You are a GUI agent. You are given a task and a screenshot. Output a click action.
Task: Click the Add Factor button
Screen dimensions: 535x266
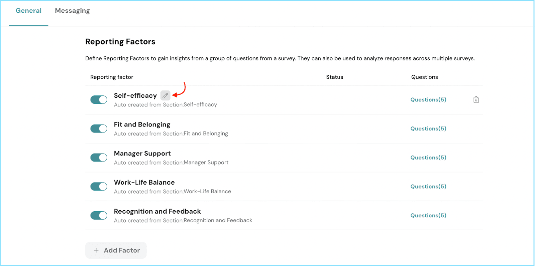[116, 250]
